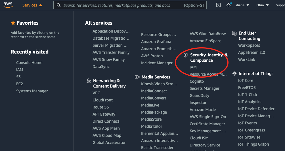Click the Security, Identity, & Compliance shield icon
This screenshot has height=151, width=285.
tap(186, 55)
